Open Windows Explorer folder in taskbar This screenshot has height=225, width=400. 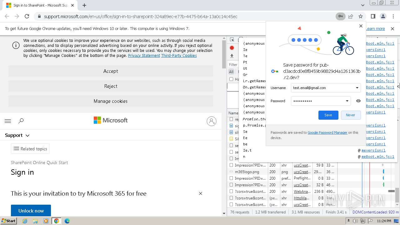coord(35,221)
